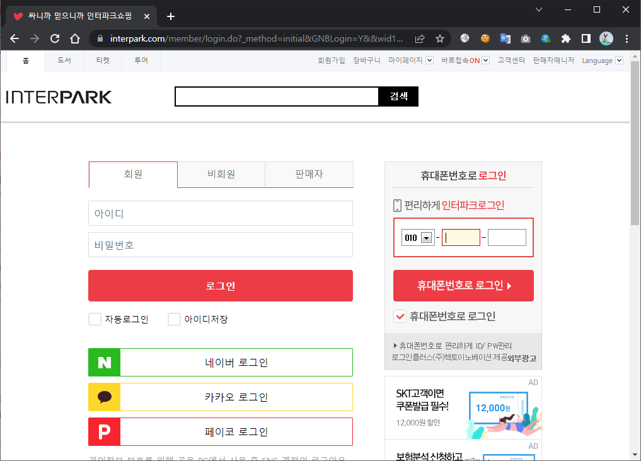This screenshot has width=641, height=461.
Task: Click the green Naver N icon
Action: pyautogui.click(x=104, y=363)
